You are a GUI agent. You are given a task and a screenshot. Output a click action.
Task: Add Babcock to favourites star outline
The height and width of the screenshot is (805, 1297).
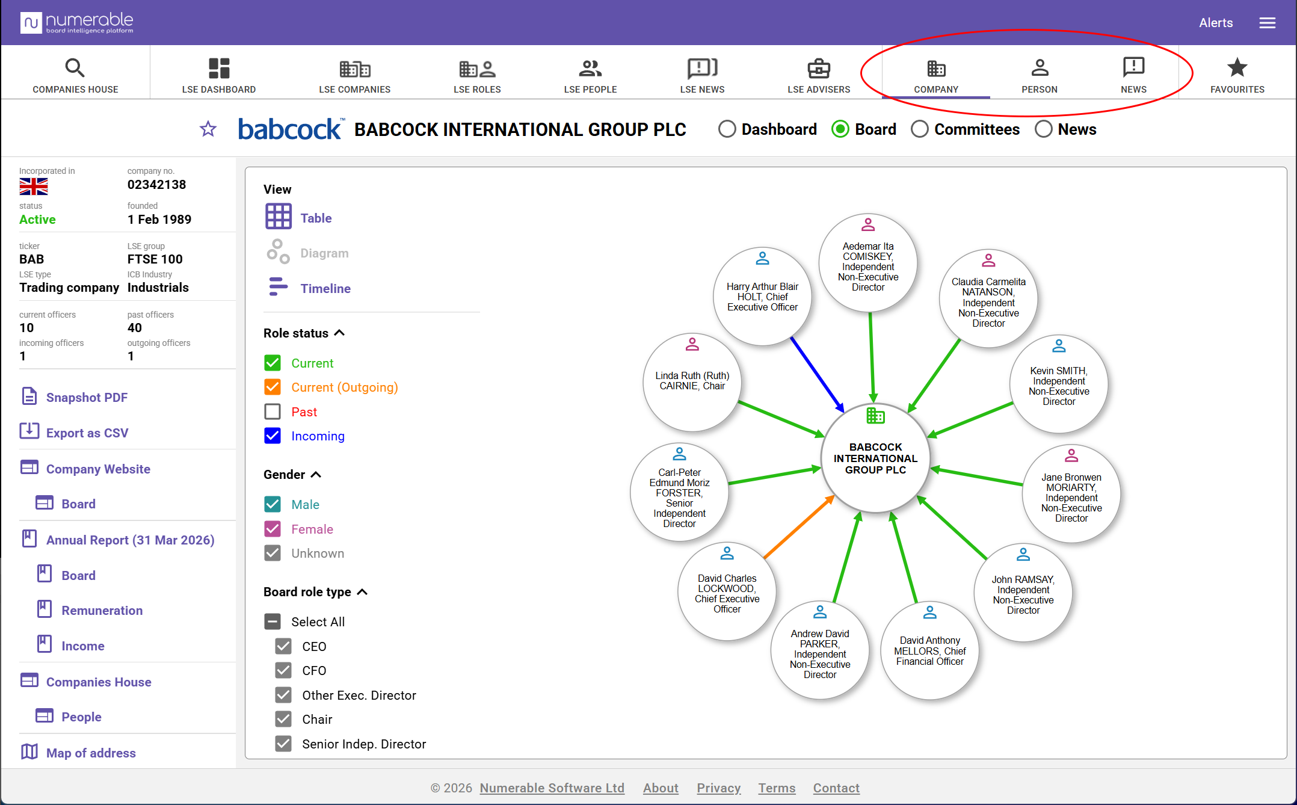208,129
